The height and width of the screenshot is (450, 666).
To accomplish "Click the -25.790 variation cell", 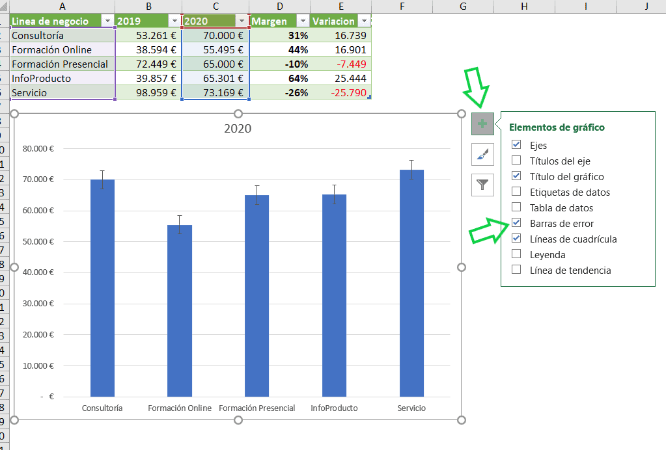I will coord(341,92).
